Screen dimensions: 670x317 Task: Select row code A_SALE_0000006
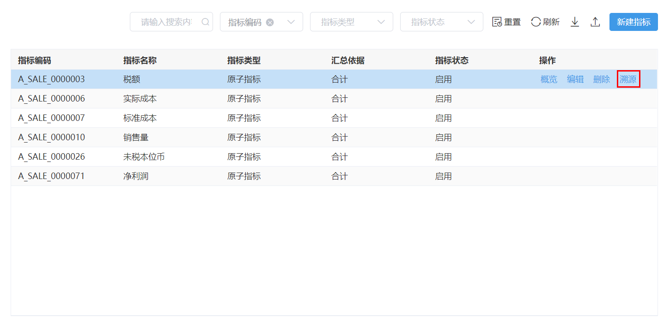coord(51,99)
